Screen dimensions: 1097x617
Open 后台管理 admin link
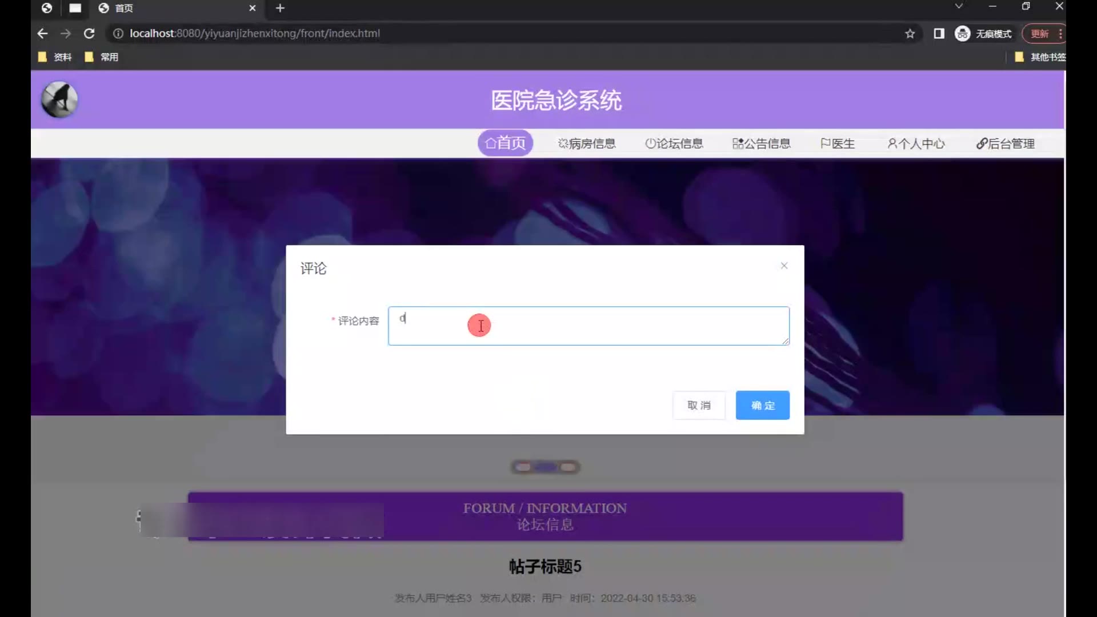(x=1005, y=143)
